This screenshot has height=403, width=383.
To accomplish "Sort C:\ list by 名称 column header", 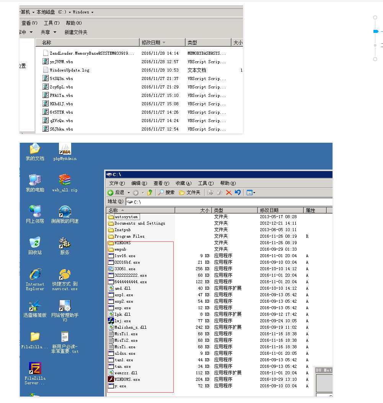I will click(141, 210).
